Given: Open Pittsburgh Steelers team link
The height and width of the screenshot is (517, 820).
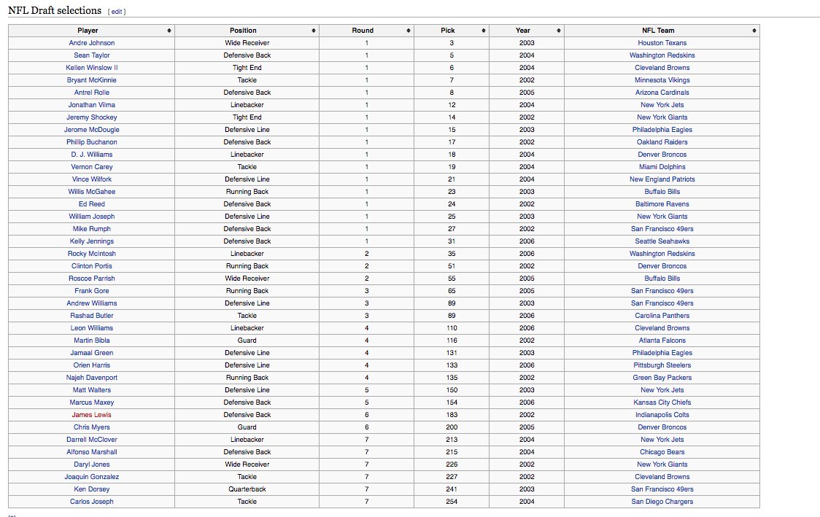Looking at the screenshot, I should point(662,365).
